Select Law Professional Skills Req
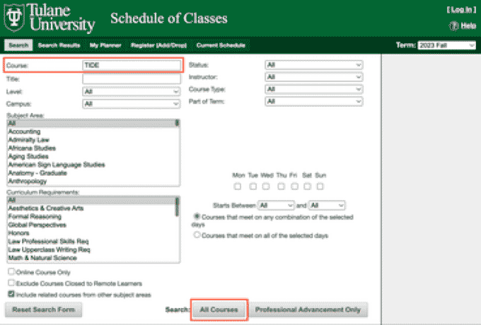Image resolution: width=481 pixels, height=325 pixels. coord(91,242)
